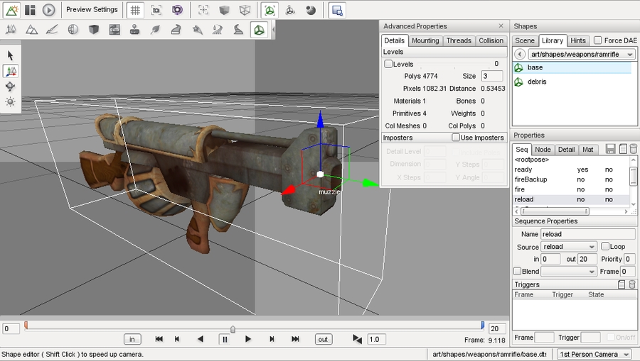Image resolution: width=640 pixels, height=361 pixels.
Task: Enable the Force DAE checkbox
Action: [x=597, y=40]
